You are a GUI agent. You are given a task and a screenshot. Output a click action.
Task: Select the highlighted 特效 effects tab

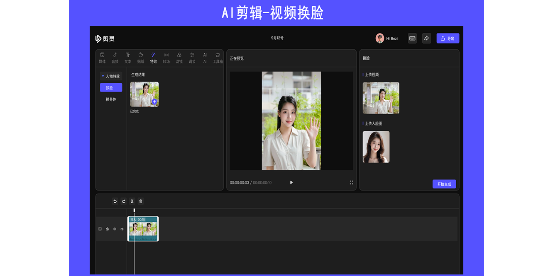[x=153, y=56]
